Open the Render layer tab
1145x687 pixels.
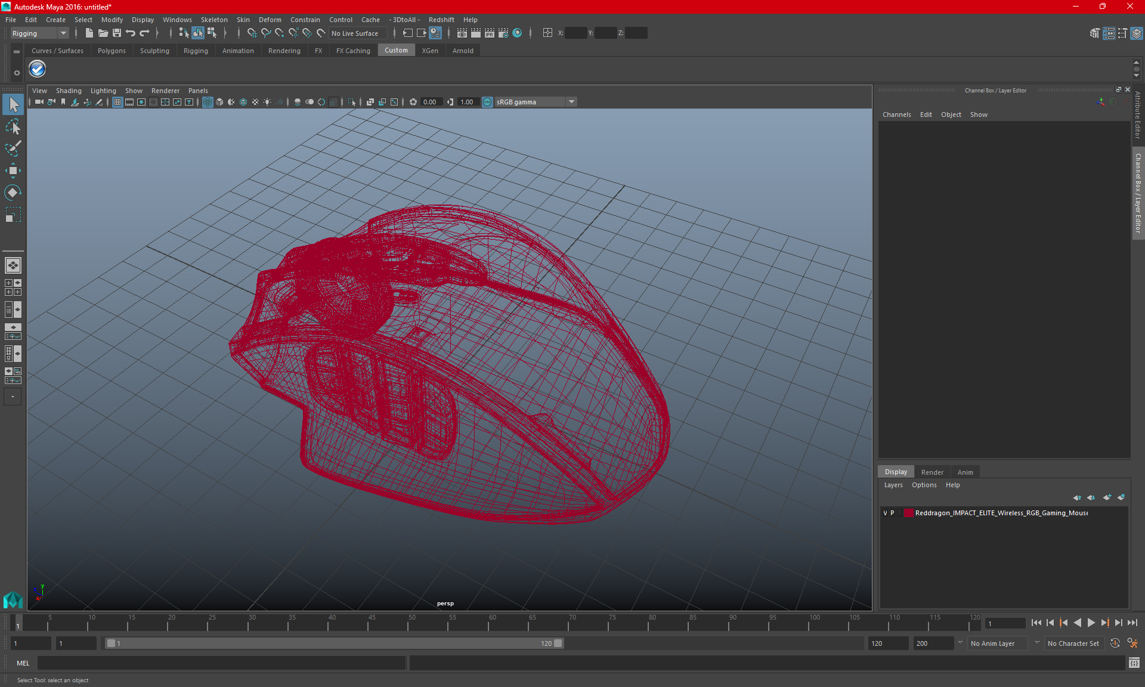click(x=932, y=472)
